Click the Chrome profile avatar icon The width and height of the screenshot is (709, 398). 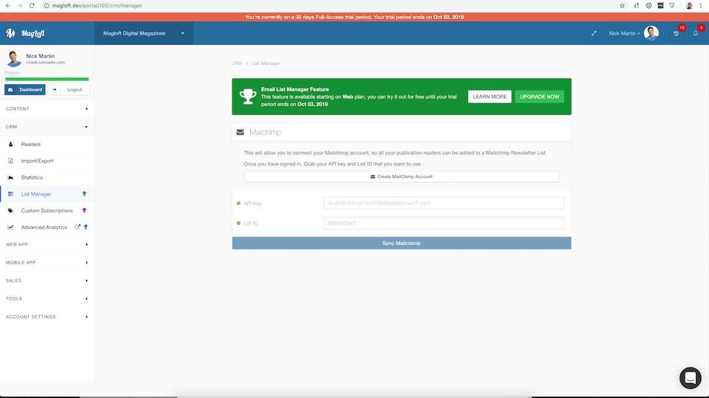(x=689, y=5)
